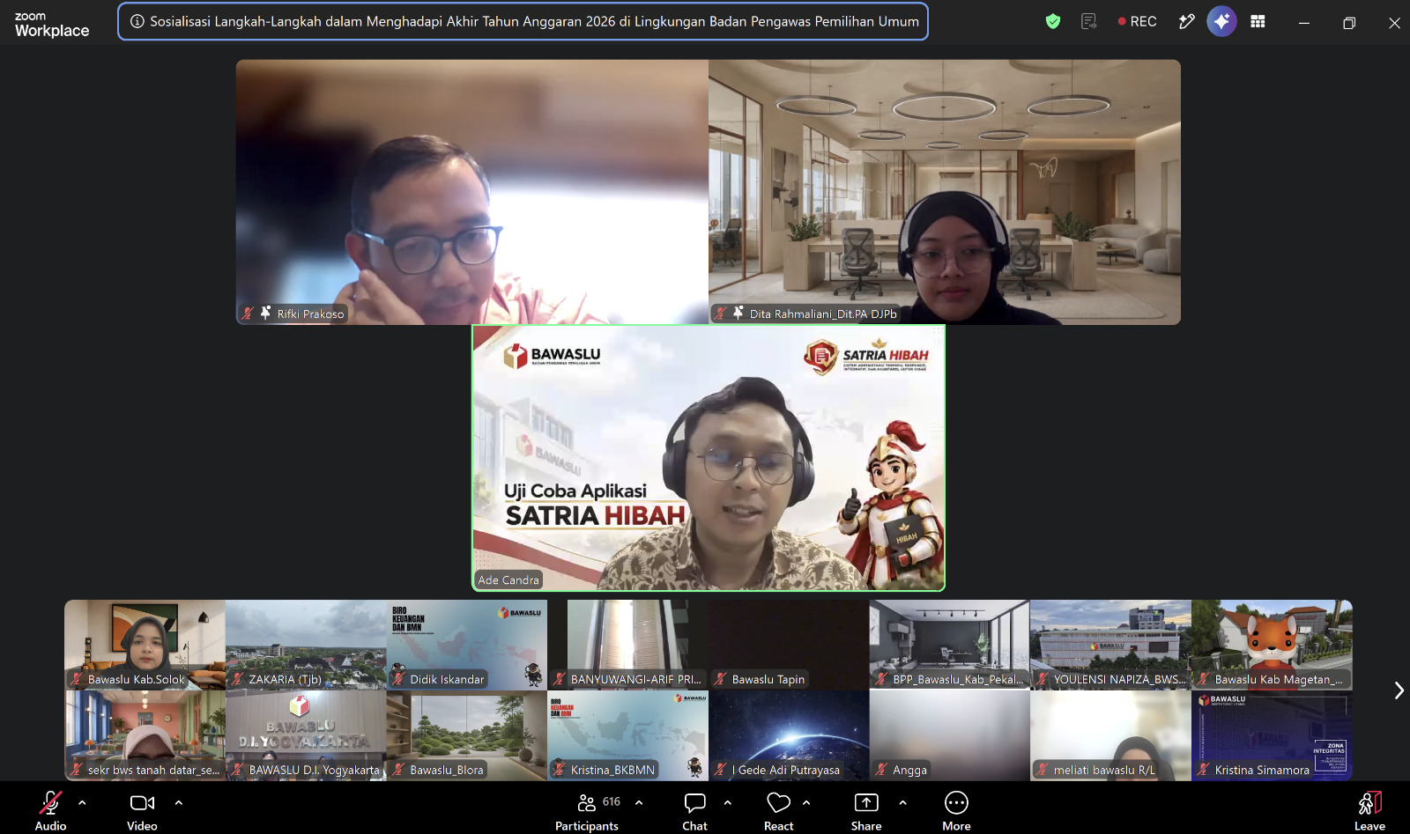Select the I Gede Adi Putrayasa thumbnail
Screen dimensions: 1410x834
coord(789,735)
